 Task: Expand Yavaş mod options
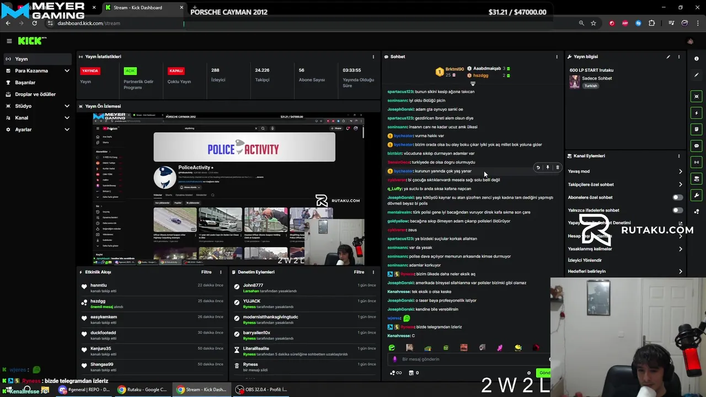point(625,171)
